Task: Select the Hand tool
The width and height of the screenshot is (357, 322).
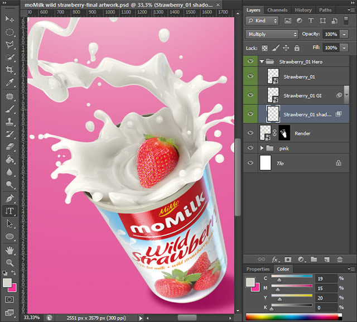Action: 9,250
